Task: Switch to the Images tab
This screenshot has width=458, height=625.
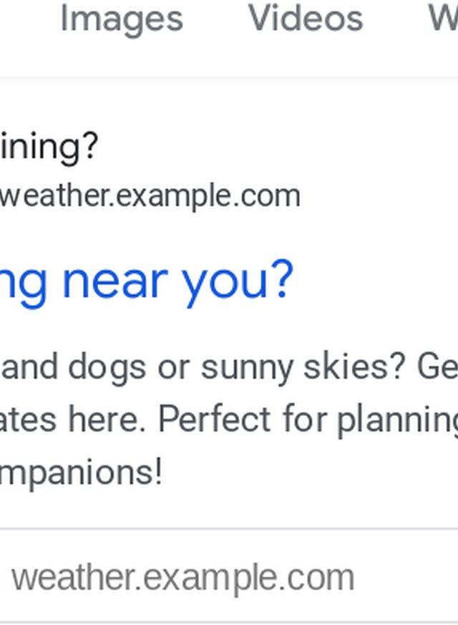Action: 121,19
